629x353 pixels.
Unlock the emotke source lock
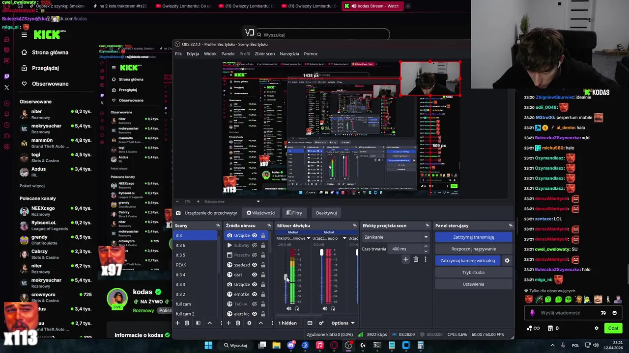pos(263,294)
